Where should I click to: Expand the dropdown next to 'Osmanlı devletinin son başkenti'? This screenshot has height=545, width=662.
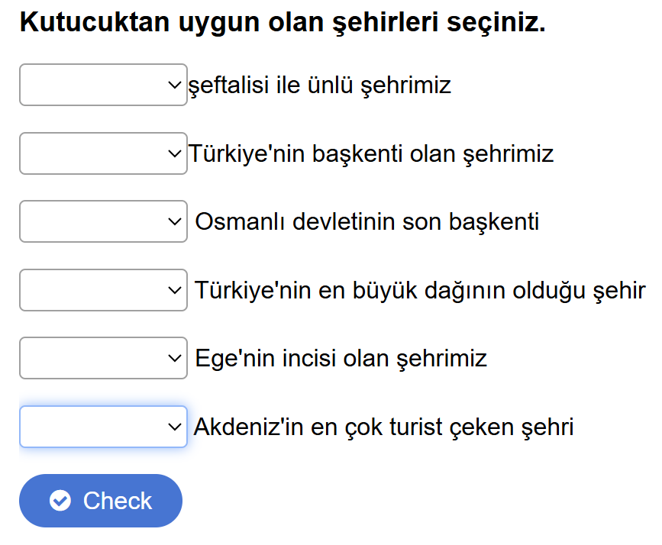(103, 221)
